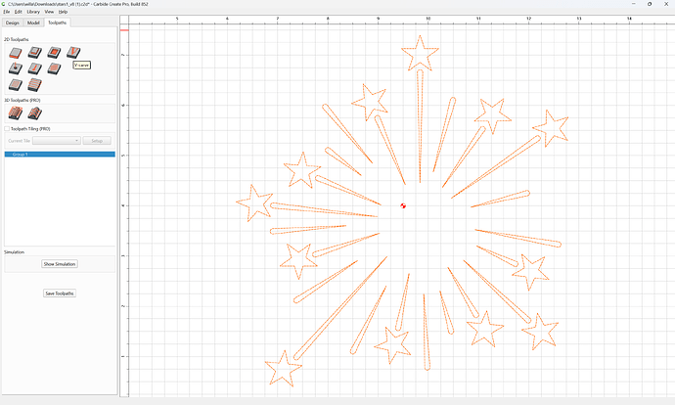The image size is (675, 405).
Task: Click the Save Toolpaths button
Action: click(60, 293)
